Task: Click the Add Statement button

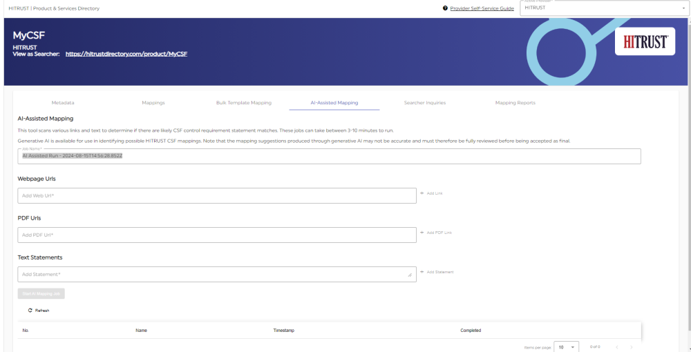Action: (x=437, y=272)
